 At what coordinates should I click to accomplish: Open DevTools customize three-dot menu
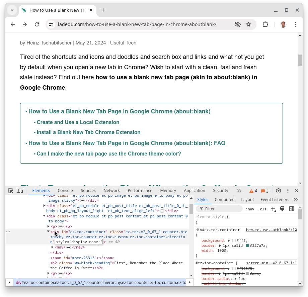point(288,191)
